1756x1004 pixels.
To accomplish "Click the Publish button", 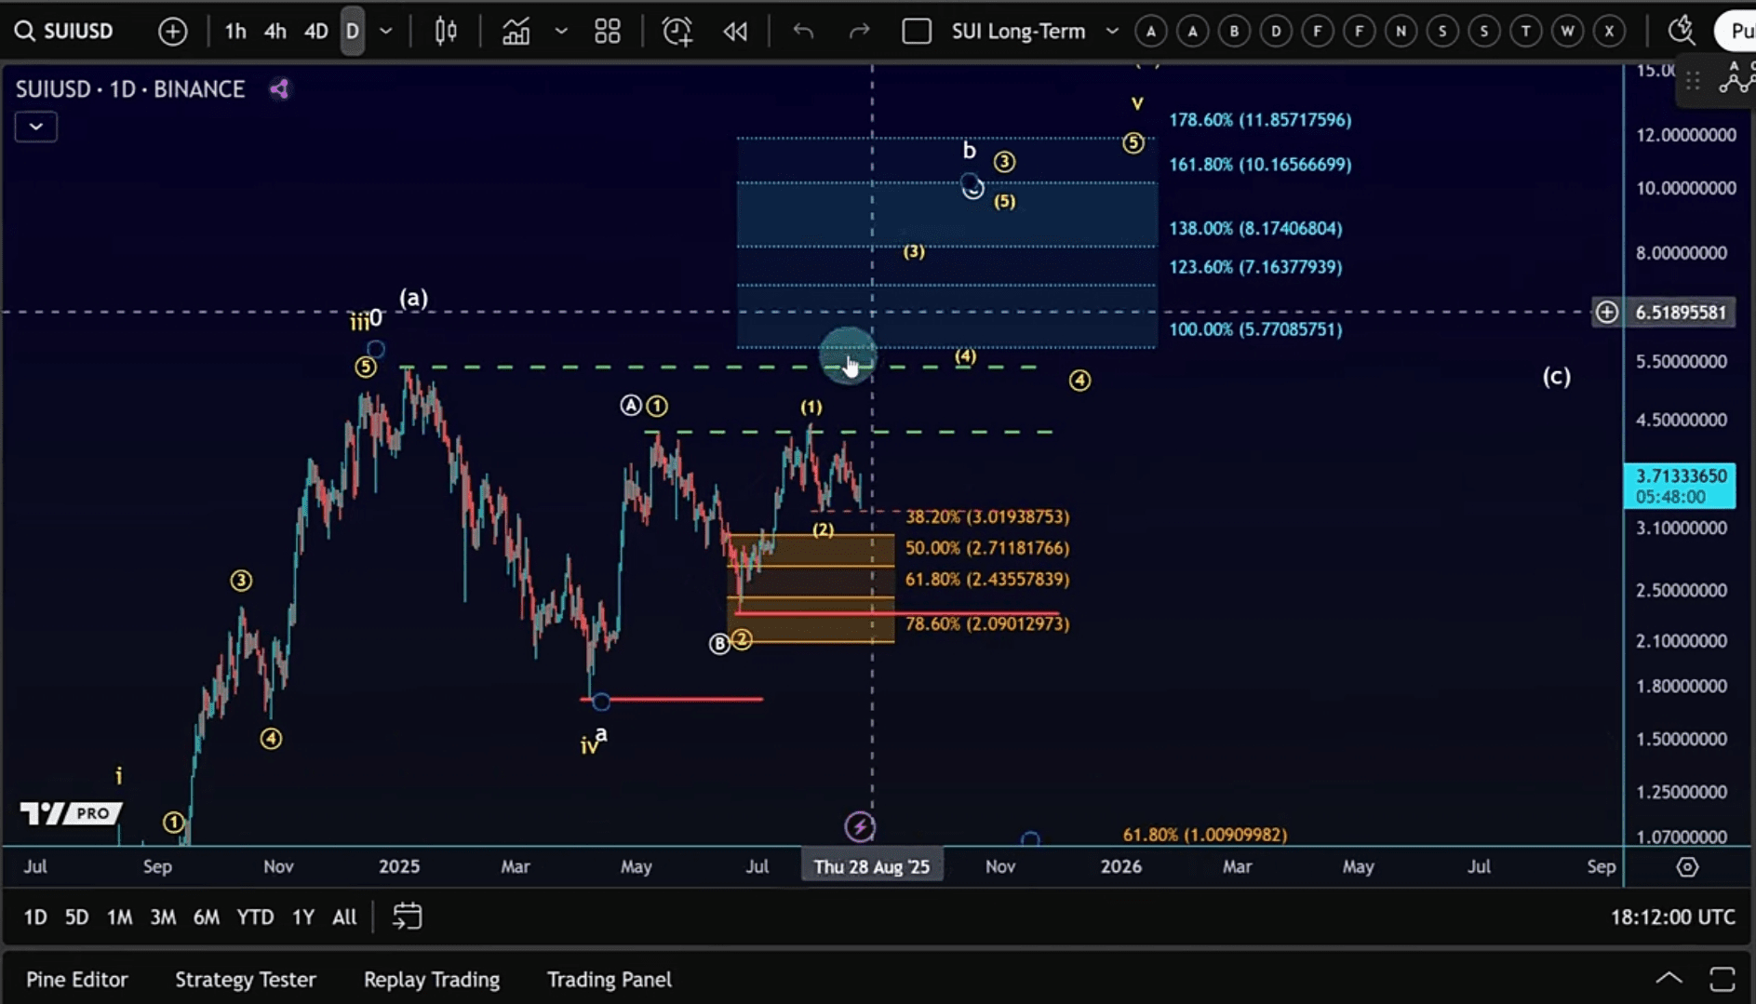I will click(x=1736, y=32).
